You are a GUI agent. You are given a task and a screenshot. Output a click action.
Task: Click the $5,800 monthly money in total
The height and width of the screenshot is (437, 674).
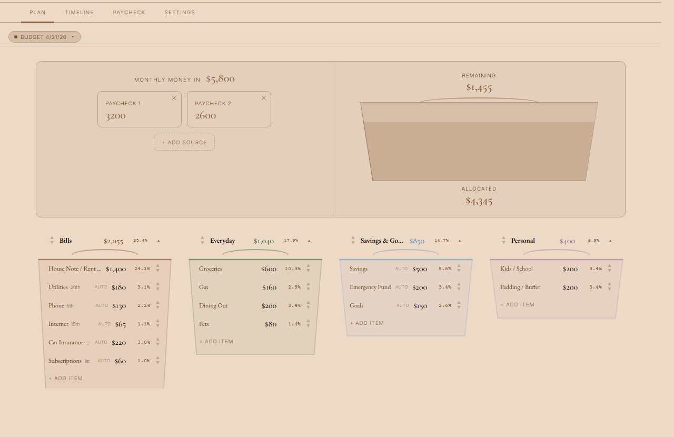click(x=220, y=79)
